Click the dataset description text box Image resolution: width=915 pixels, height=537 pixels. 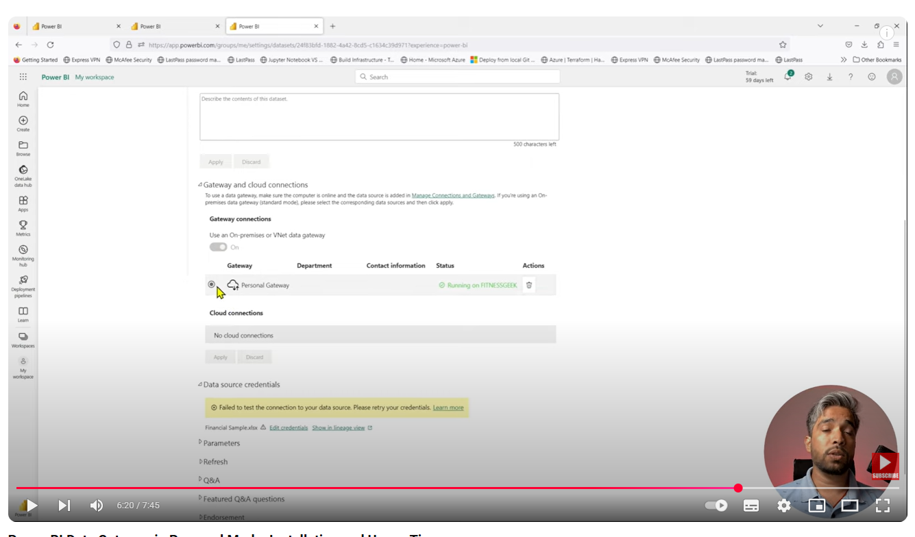pyautogui.click(x=379, y=116)
